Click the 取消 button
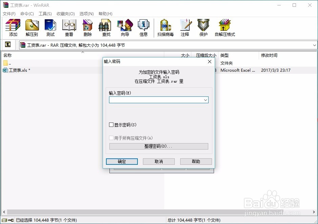318x224 pixels. coord(159,161)
